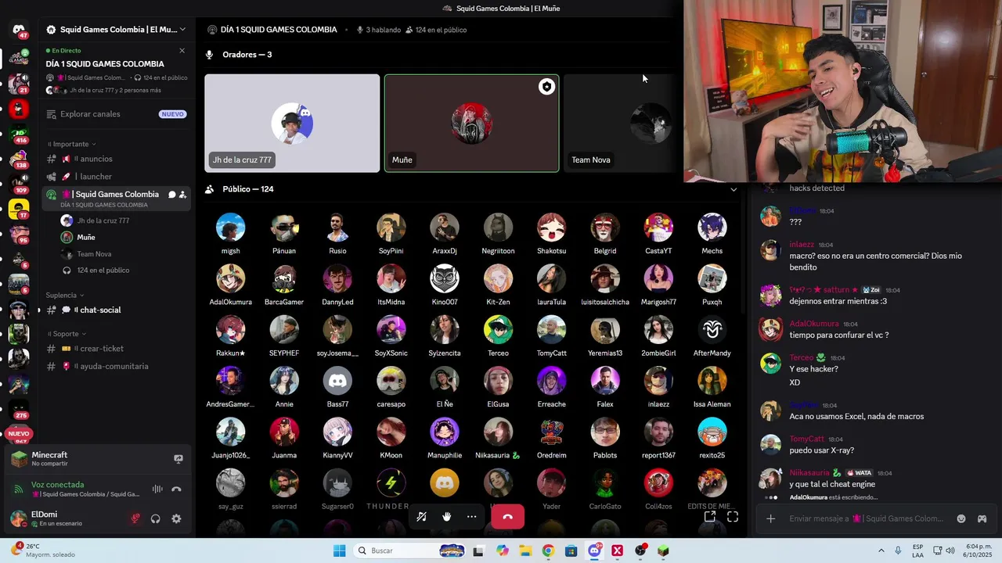Image resolution: width=1002 pixels, height=563 pixels.
Task: Open the anuncios channel
Action: click(116, 159)
